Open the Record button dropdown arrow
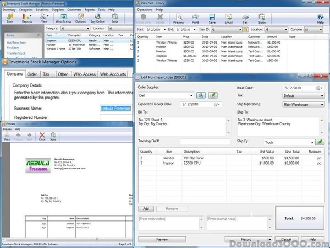The width and height of the screenshot is (330, 248). [269, 239]
